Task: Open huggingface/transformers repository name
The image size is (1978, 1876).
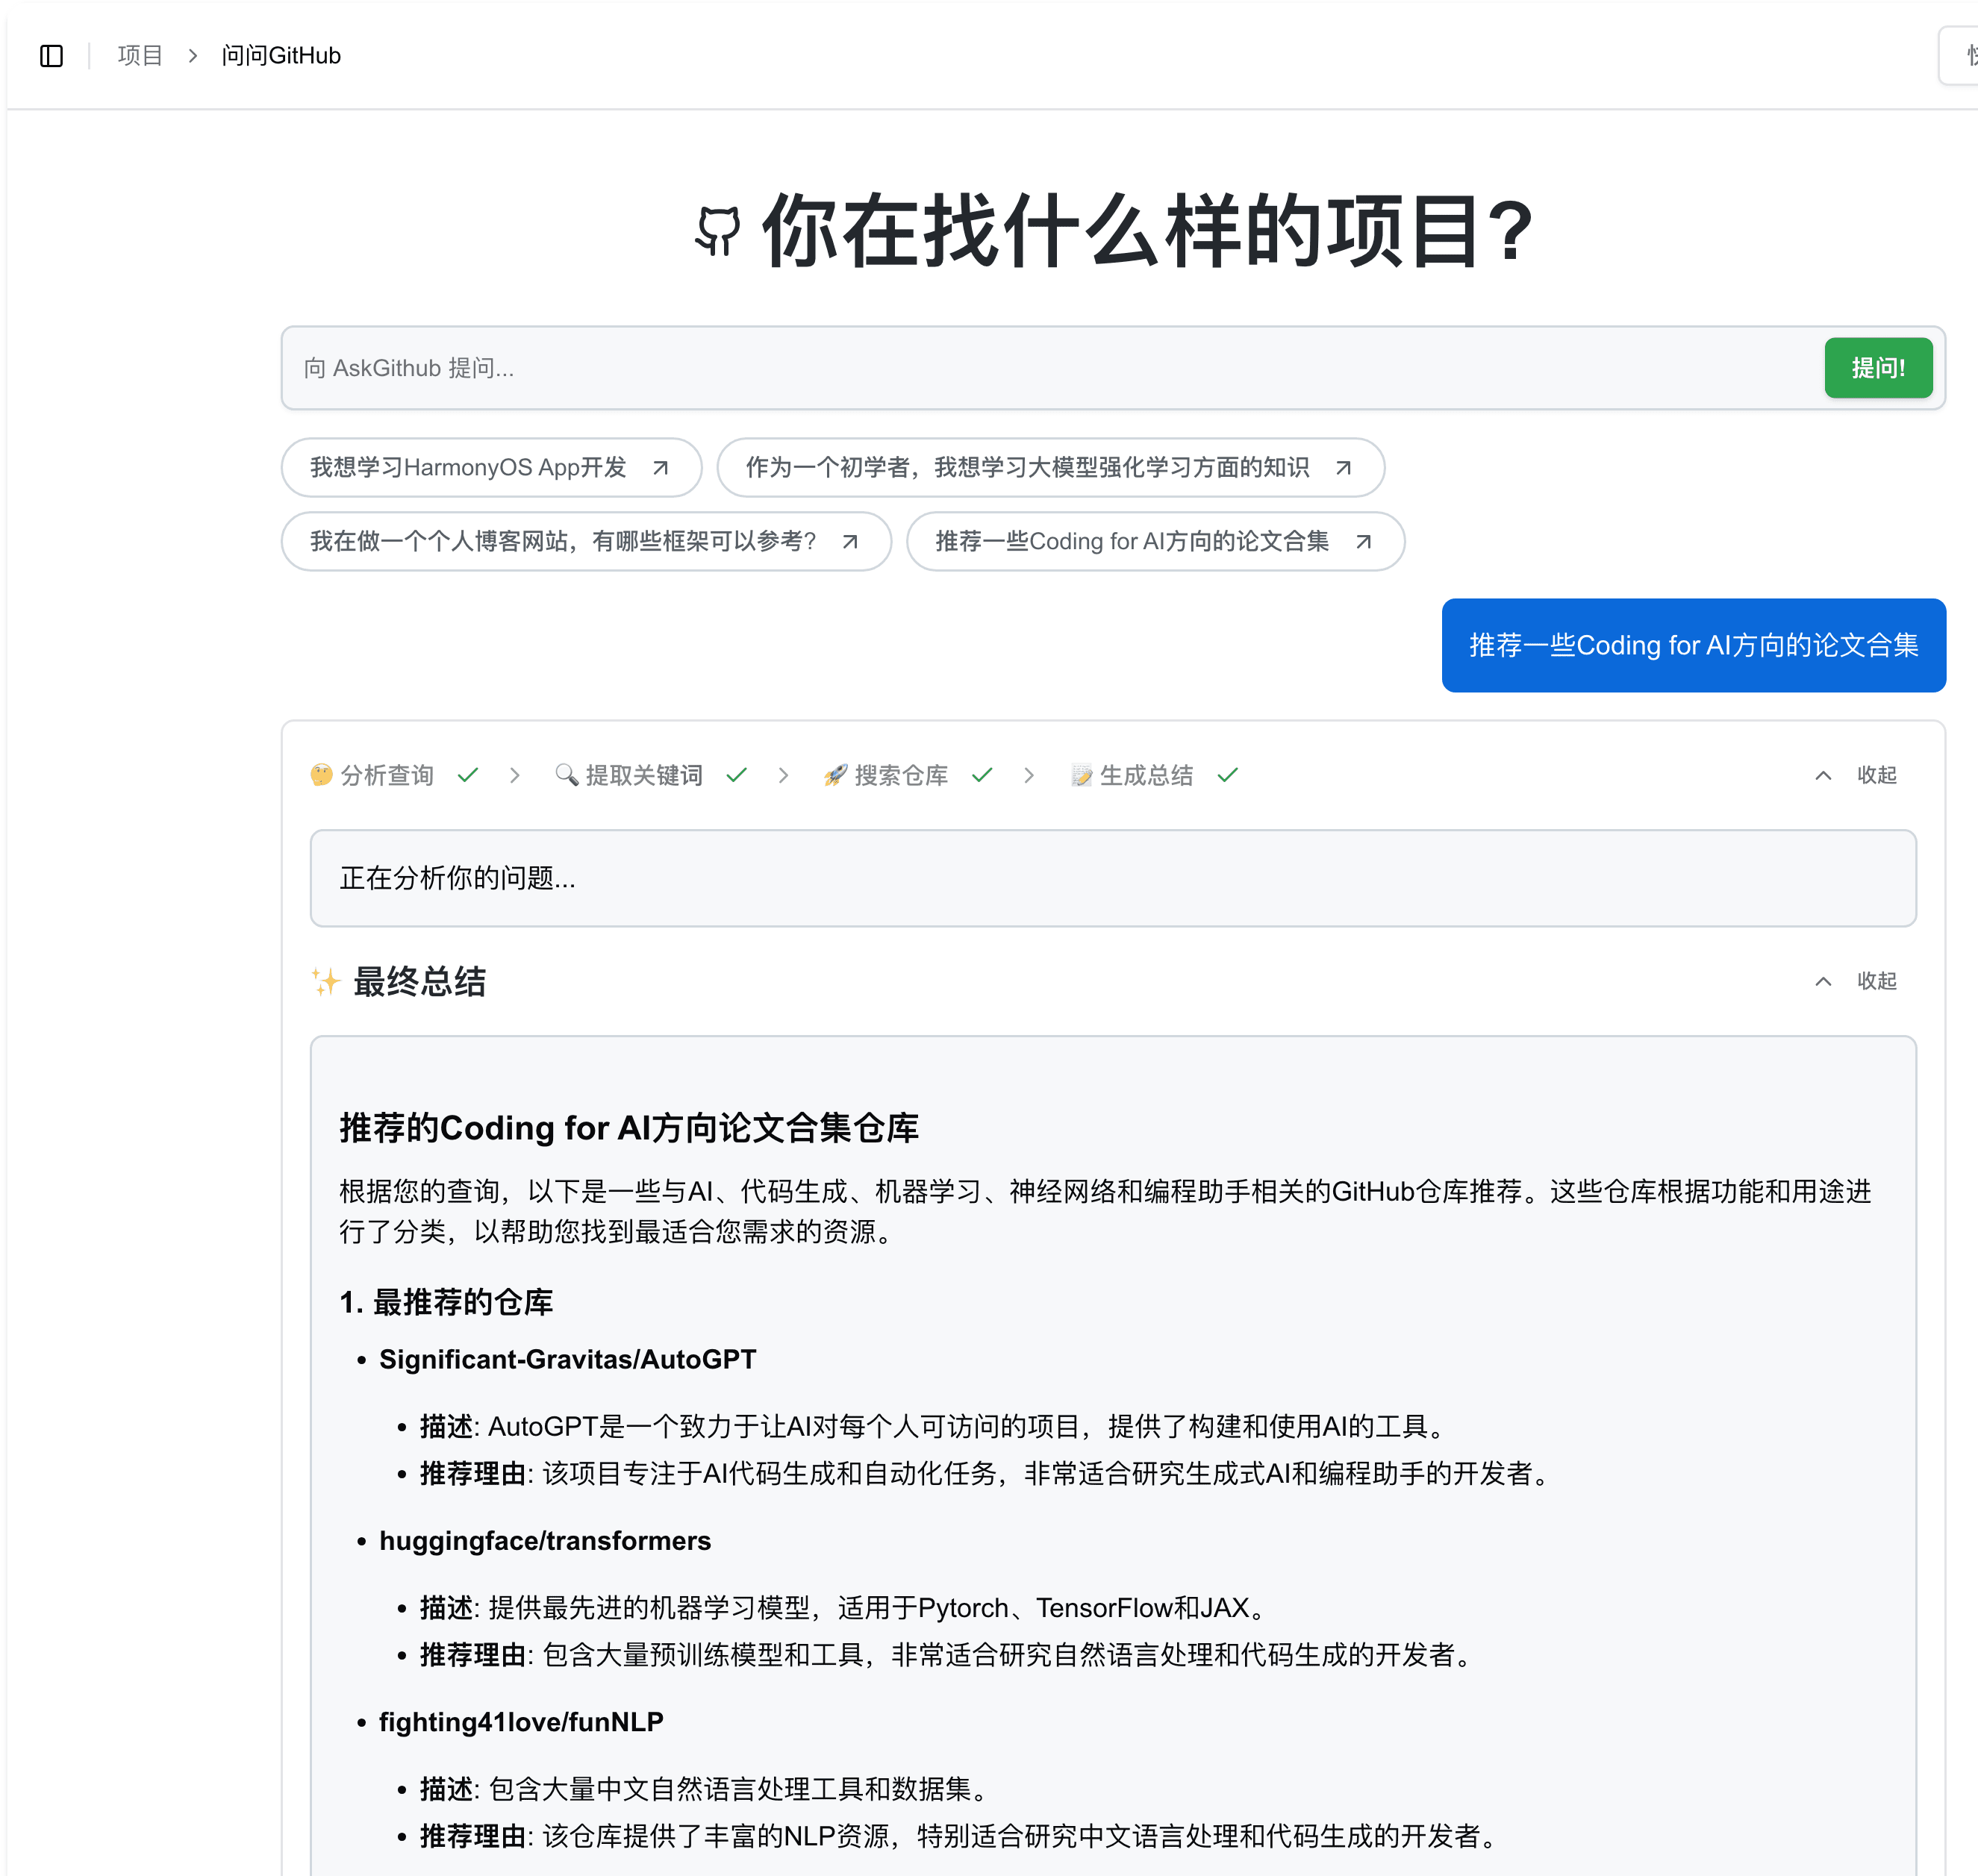Action: 545,1540
